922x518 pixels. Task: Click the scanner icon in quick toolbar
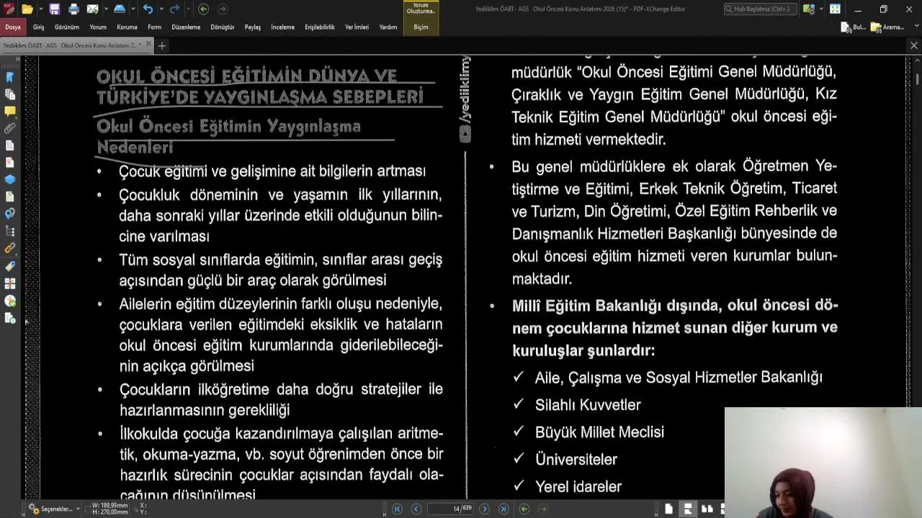point(120,9)
